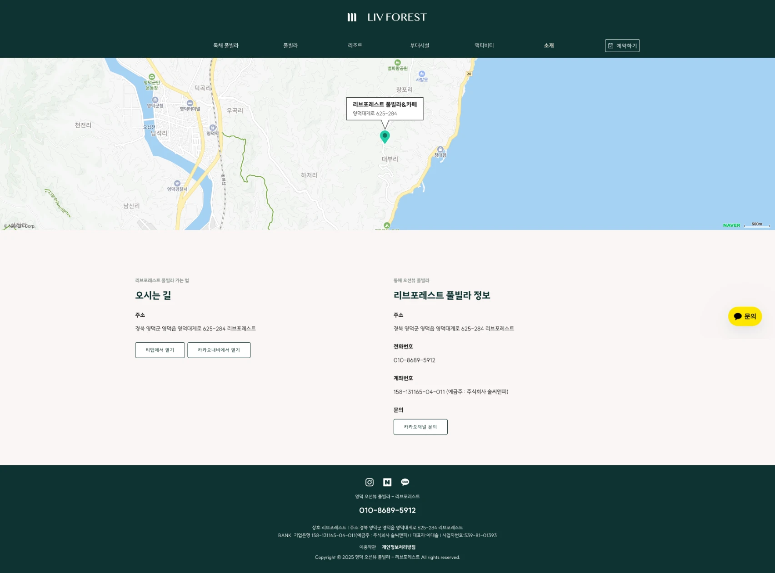Click the 별파랑공원 park icon on map
Image resolution: width=775 pixels, height=573 pixels.
point(398,63)
